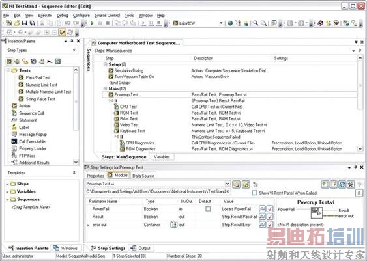Switch to the Properties tab
Image resolution: width=367 pixels, height=261 pixels.
[95, 176]
